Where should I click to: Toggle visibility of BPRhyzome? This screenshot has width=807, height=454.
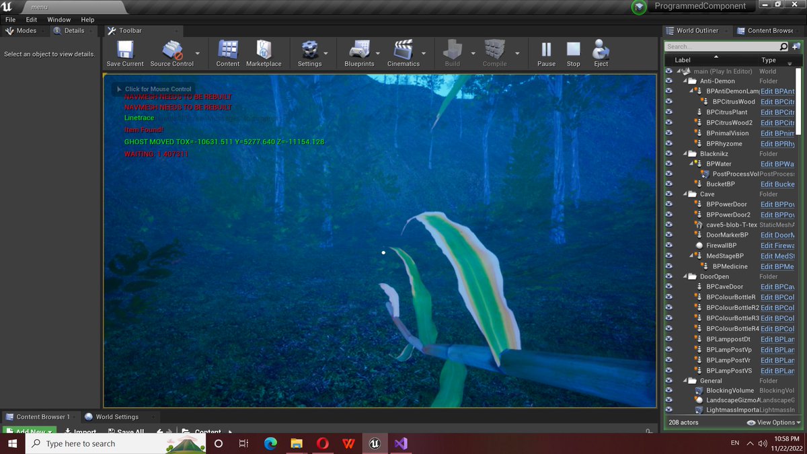pos(669,143)
